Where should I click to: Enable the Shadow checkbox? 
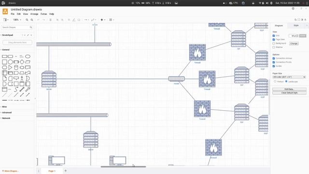274,47
